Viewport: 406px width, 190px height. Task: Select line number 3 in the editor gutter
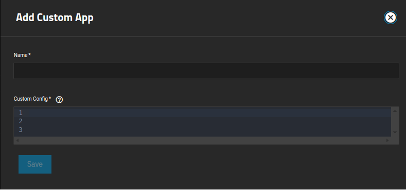21,130
